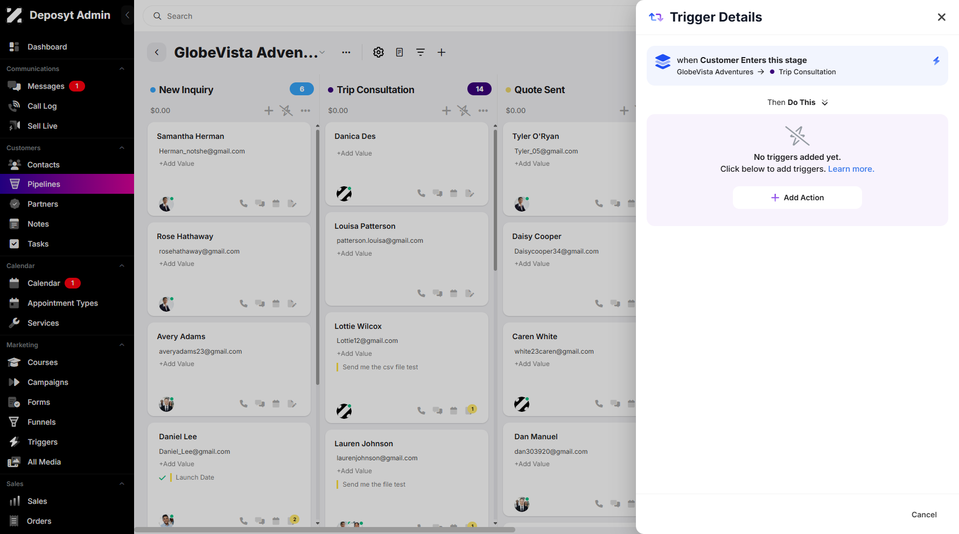
Task: Open calendar icon on Avery Adams card
Action: tap(276, 404)
